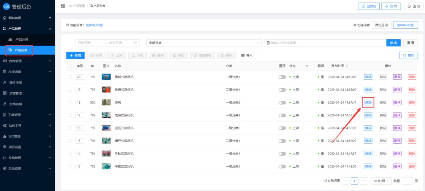425x191 pixels.
Task: Click 编辑 button for 球阀 row
Action: click(x=368, y=103)
